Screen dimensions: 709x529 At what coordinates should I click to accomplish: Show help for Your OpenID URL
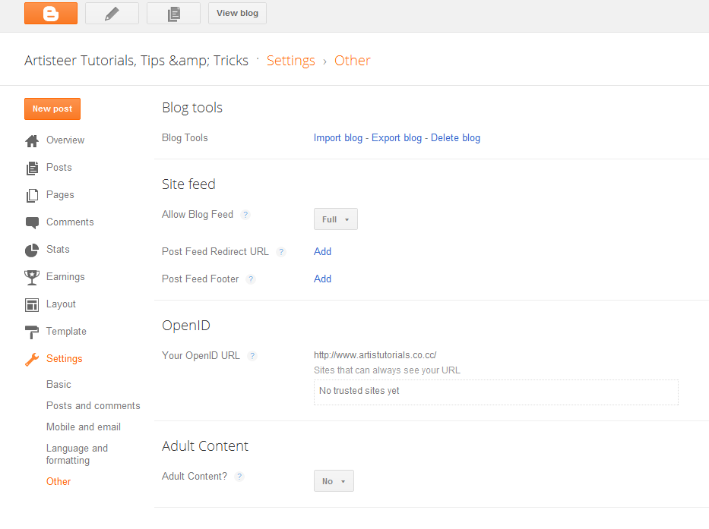pyautogui.click(x=252, y=355)
